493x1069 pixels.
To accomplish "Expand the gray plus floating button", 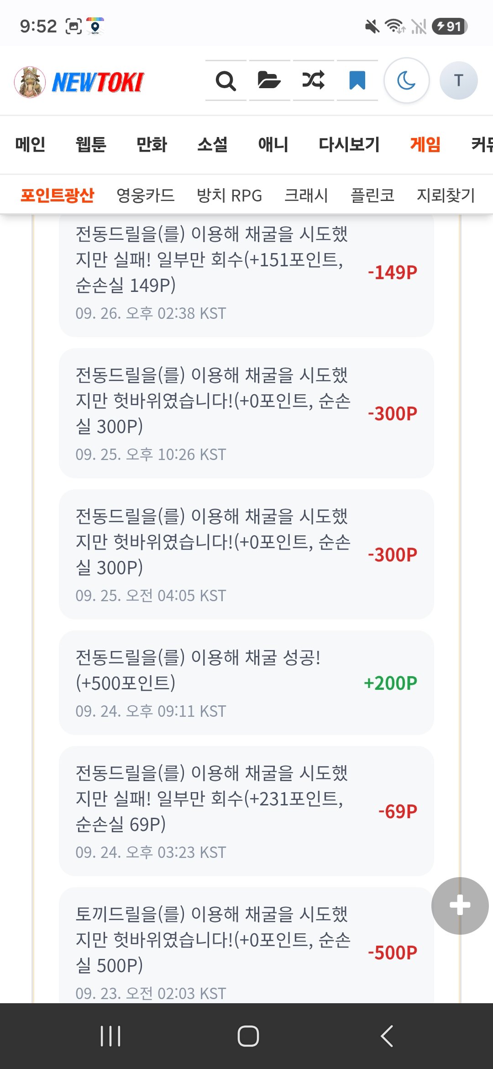I will coord(460,905).
